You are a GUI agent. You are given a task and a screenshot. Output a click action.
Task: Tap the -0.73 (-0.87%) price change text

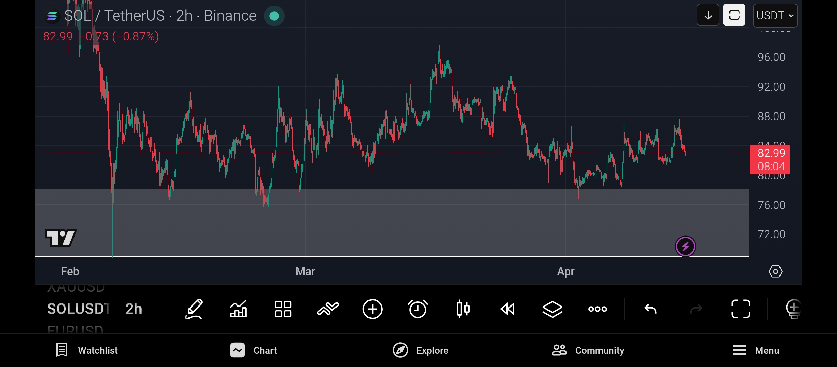click(x=119, y=36)
